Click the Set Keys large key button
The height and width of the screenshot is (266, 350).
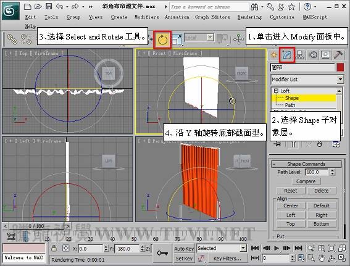pyautogui.click(x=162, y=253)
